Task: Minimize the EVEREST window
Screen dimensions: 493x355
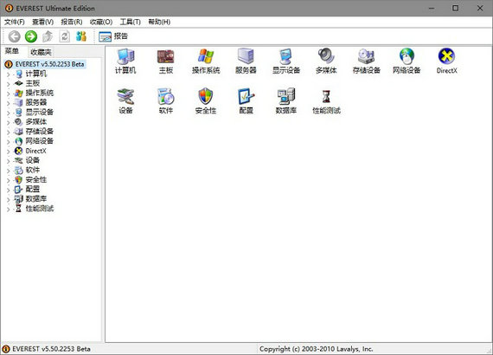Action: coord(432,8)
